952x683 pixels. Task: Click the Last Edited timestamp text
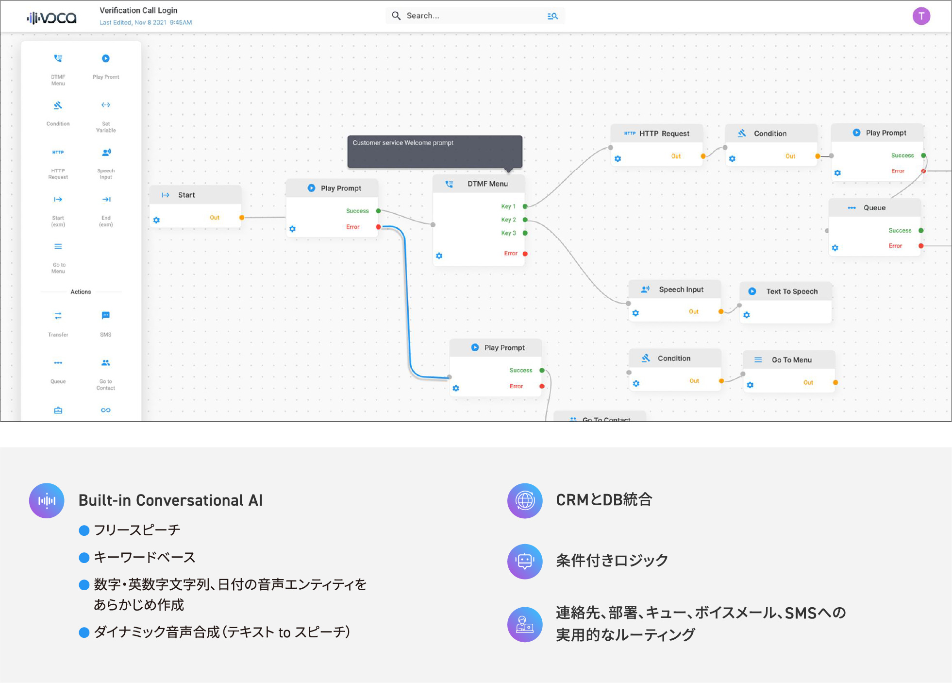(x=146, y=22)
